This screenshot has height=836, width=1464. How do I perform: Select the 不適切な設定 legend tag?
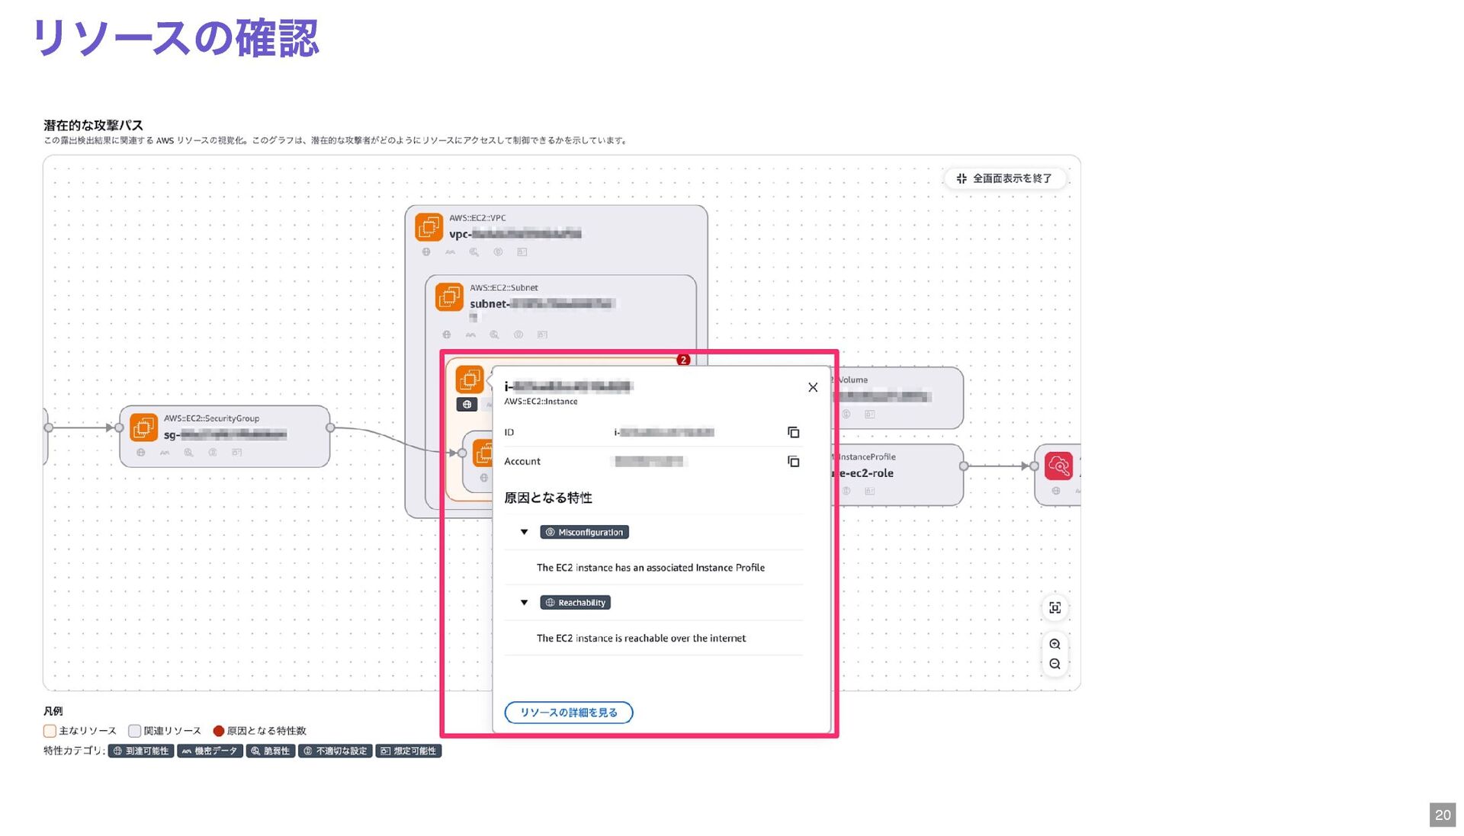click(x=335, y=751)
